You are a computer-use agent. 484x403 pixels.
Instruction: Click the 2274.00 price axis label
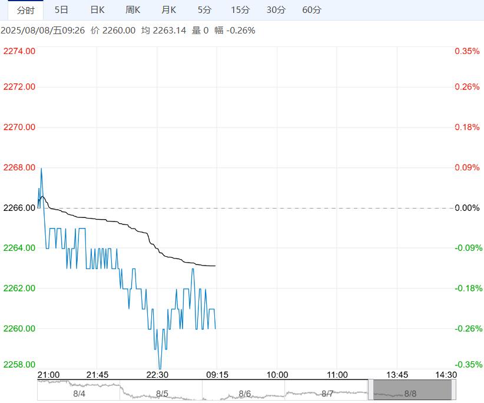coord(19,51)
